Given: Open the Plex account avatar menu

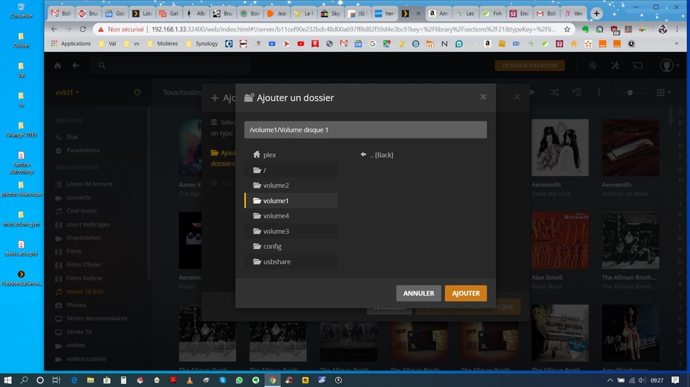Looking at the screenshot, I should 669,66.
